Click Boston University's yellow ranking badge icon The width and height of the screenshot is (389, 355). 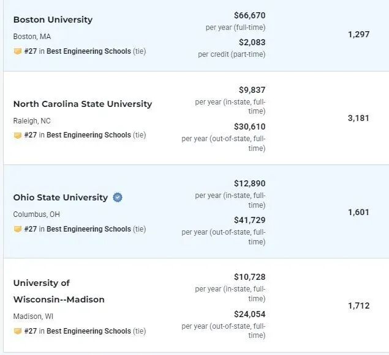[17, 51]
